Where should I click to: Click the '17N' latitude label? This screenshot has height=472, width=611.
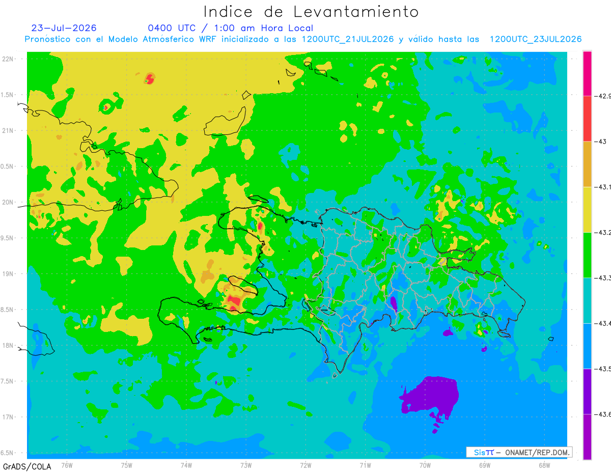[9, 417]
